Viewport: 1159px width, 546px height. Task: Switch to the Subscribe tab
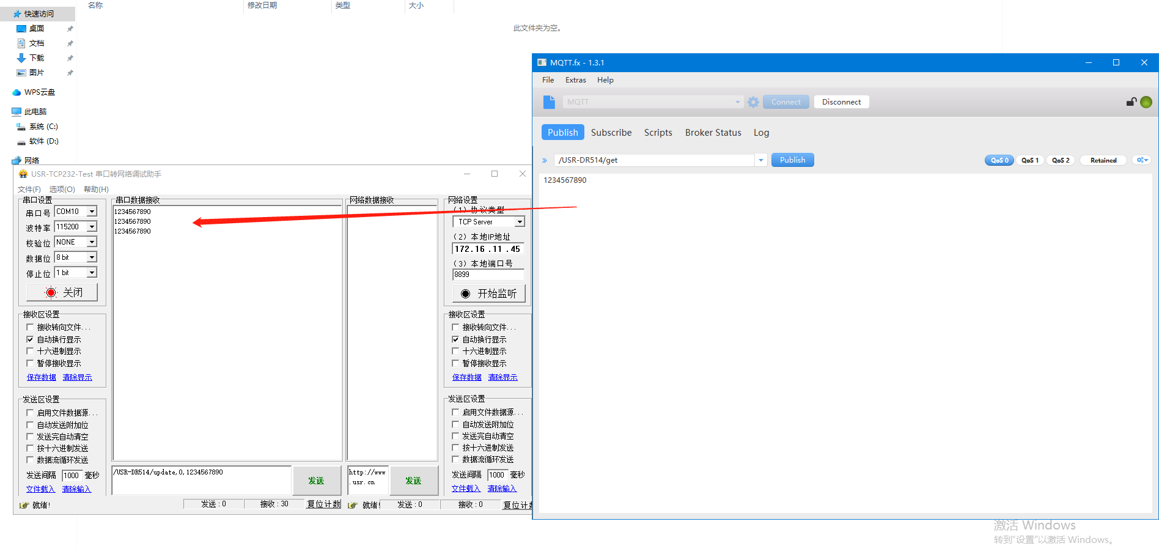[x=611, y=133]
